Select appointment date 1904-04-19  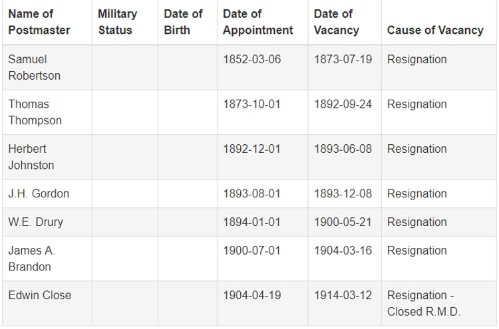pos(252,296)
